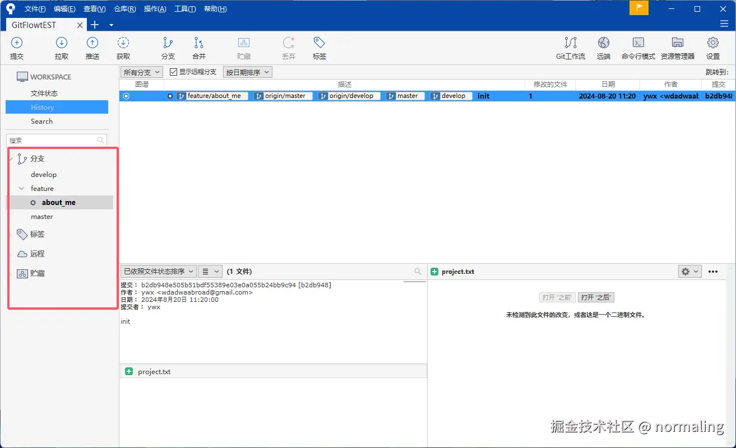Click 打开 '之前' button
Viewport: 736px width, 448px height.
click(x=557, y=297)
